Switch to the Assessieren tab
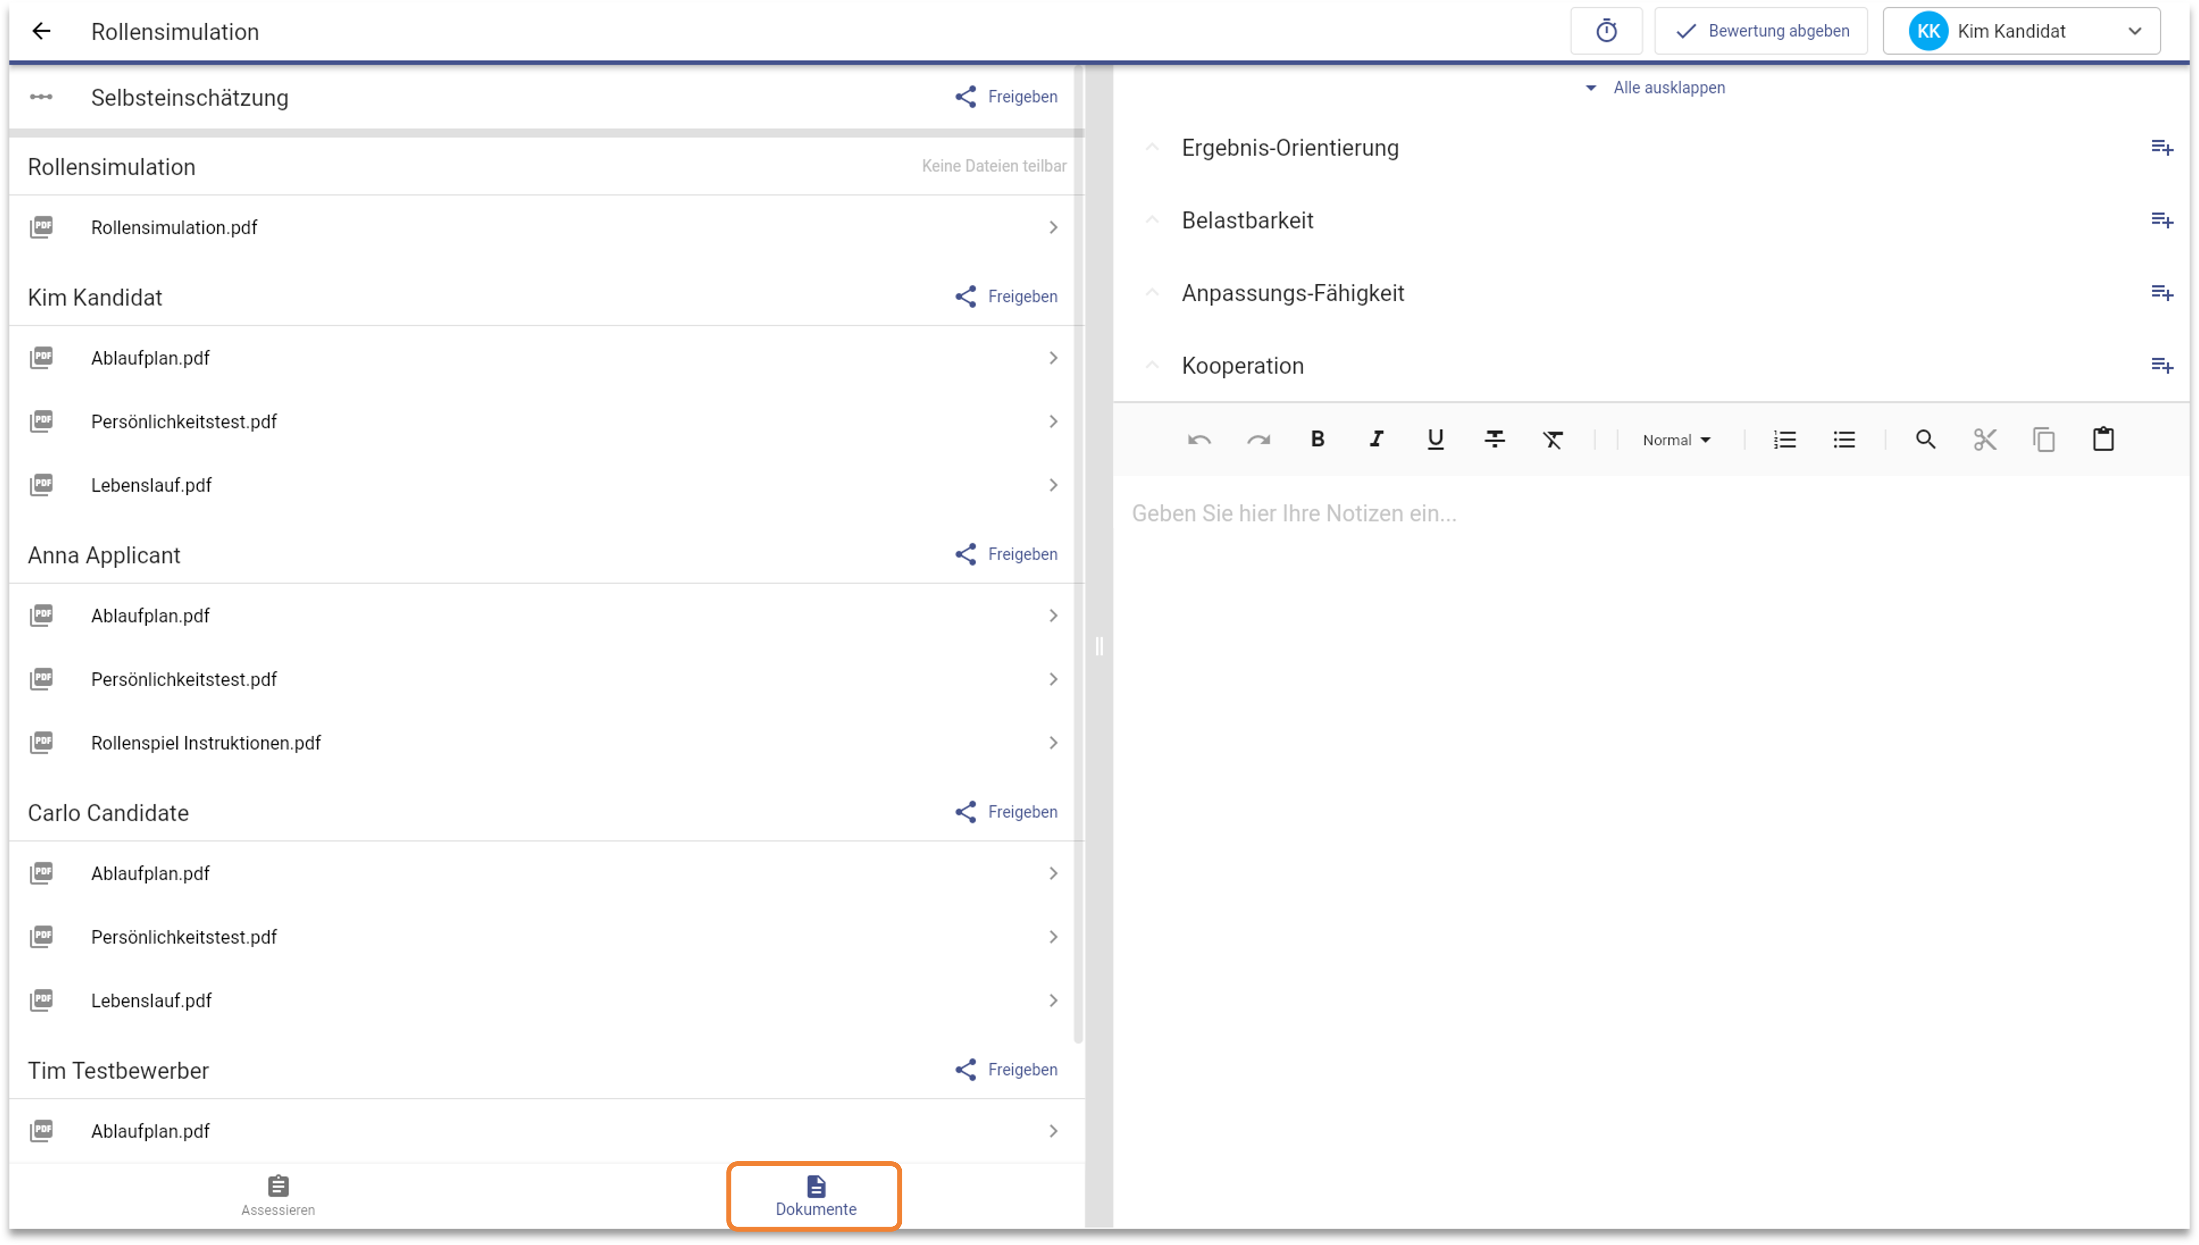 point(278,1195)
